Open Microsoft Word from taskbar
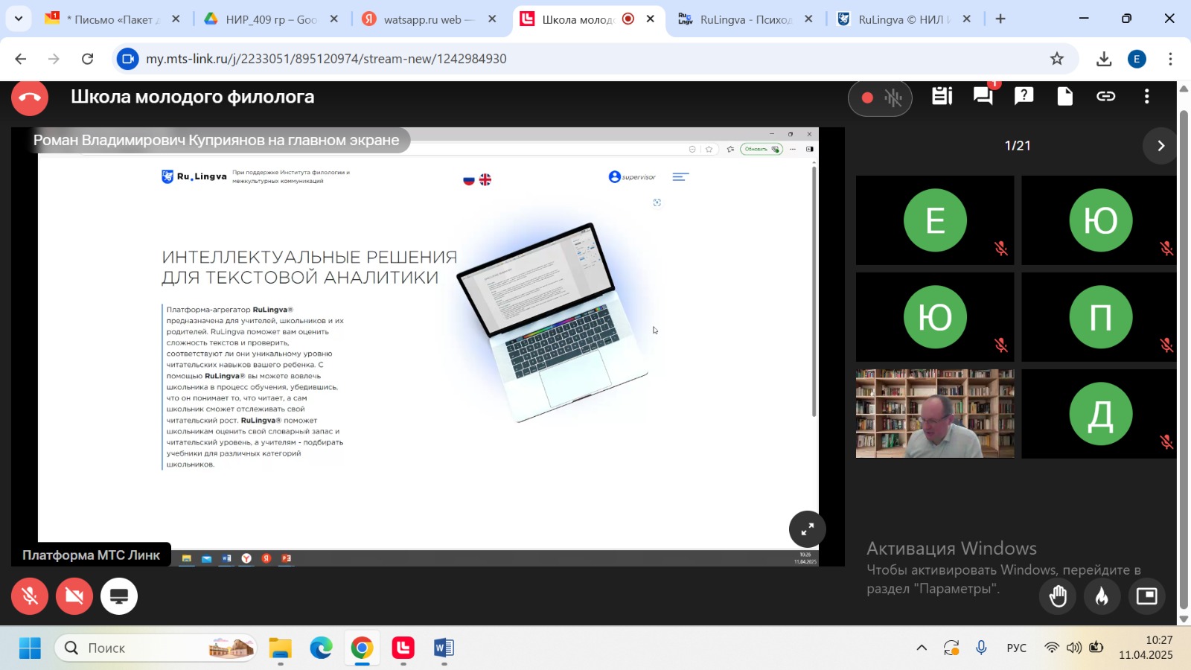This screenshot has height=670, width=1191. [444, 648]
